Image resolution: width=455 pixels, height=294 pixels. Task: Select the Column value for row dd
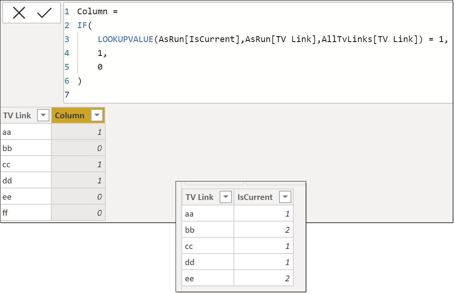pyautogui.click(x=78, y=181)
